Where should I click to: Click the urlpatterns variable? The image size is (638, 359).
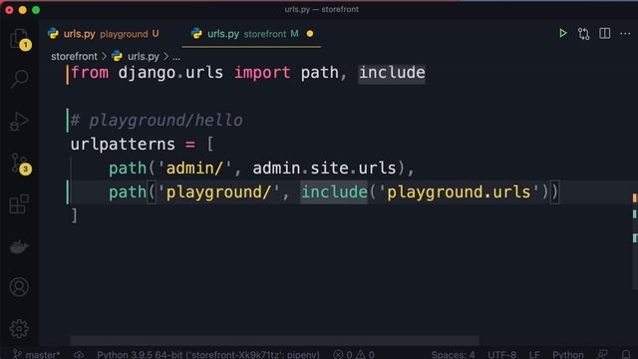pos(123,145)
